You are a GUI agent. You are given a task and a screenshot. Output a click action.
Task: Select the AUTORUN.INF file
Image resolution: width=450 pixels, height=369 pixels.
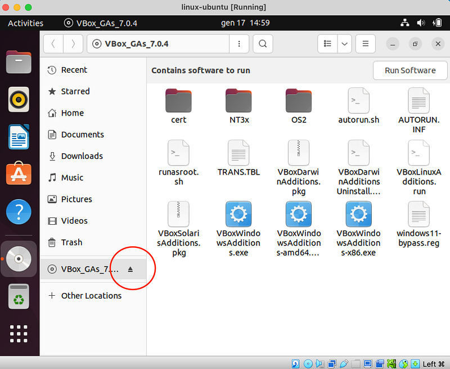418,110
